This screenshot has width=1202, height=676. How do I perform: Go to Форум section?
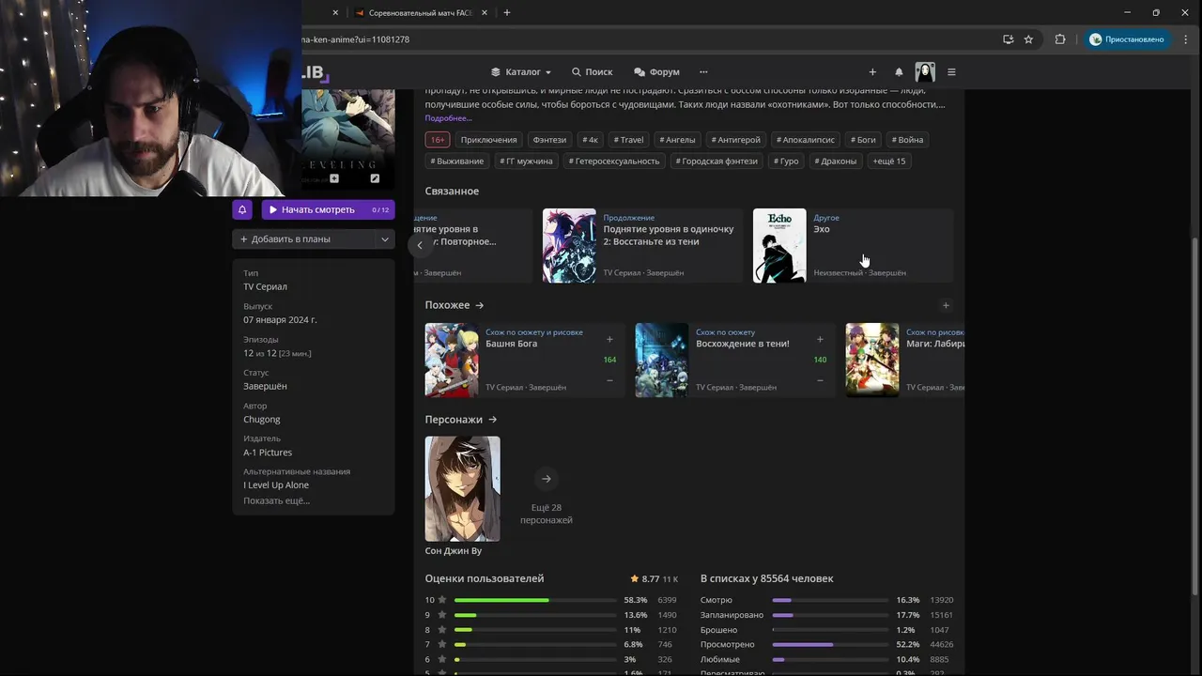[656, 72]
